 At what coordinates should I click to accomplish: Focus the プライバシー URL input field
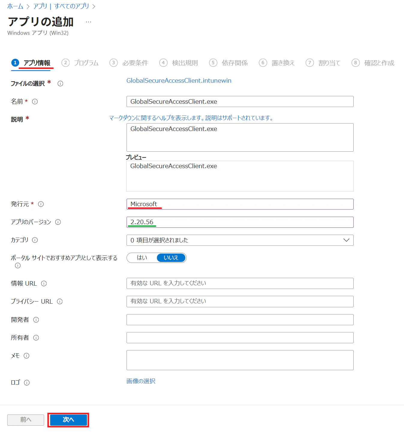click(240, 302)
